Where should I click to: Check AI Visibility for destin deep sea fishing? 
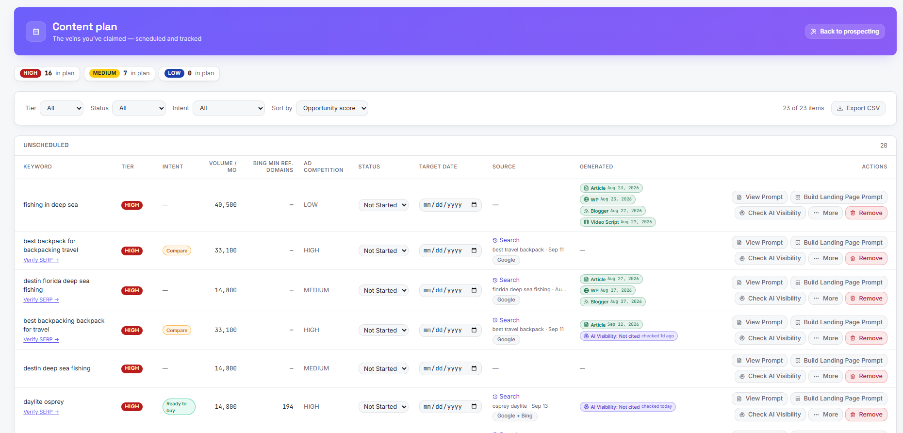click(770, 376)
